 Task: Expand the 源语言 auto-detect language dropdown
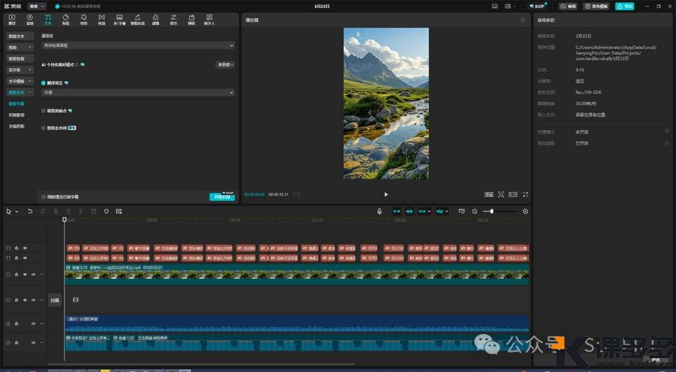[x=138, y=46]
